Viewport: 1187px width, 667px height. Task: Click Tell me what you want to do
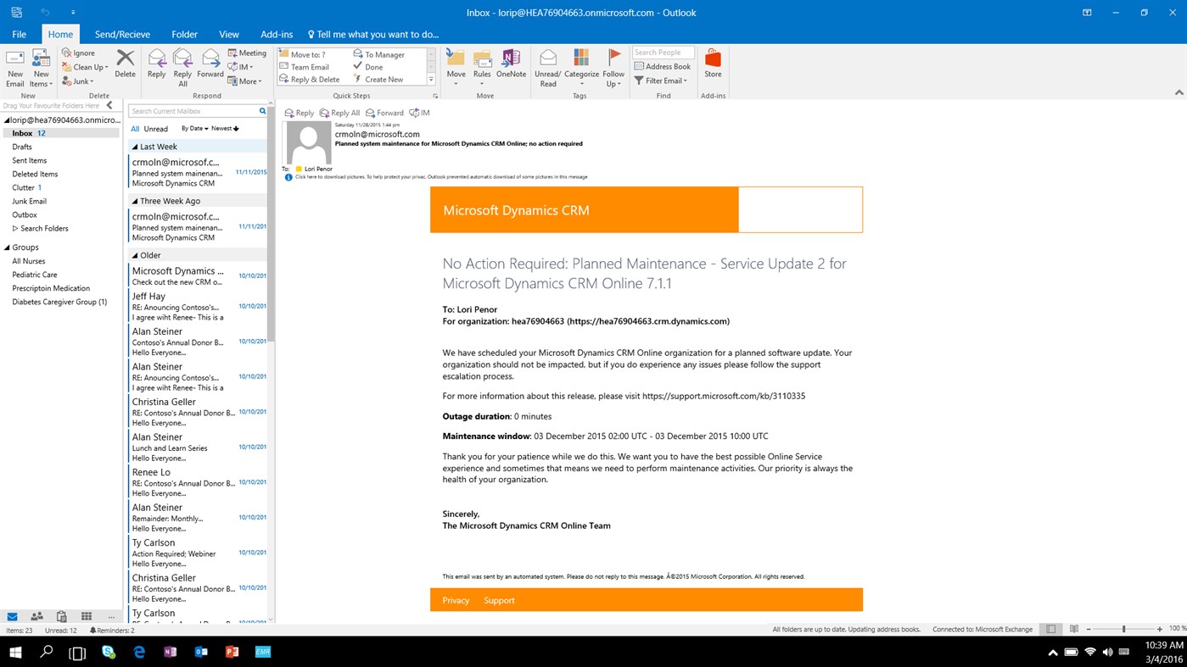click(x=373, y=34)
